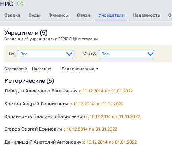Open the Суды tab

click(34, 15)
